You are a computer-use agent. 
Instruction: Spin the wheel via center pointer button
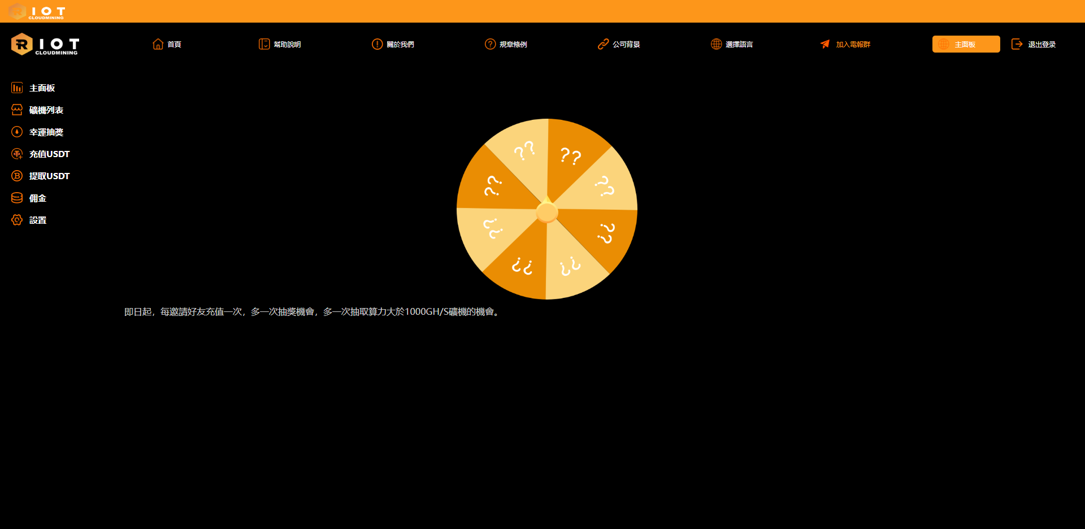point(546,213)
